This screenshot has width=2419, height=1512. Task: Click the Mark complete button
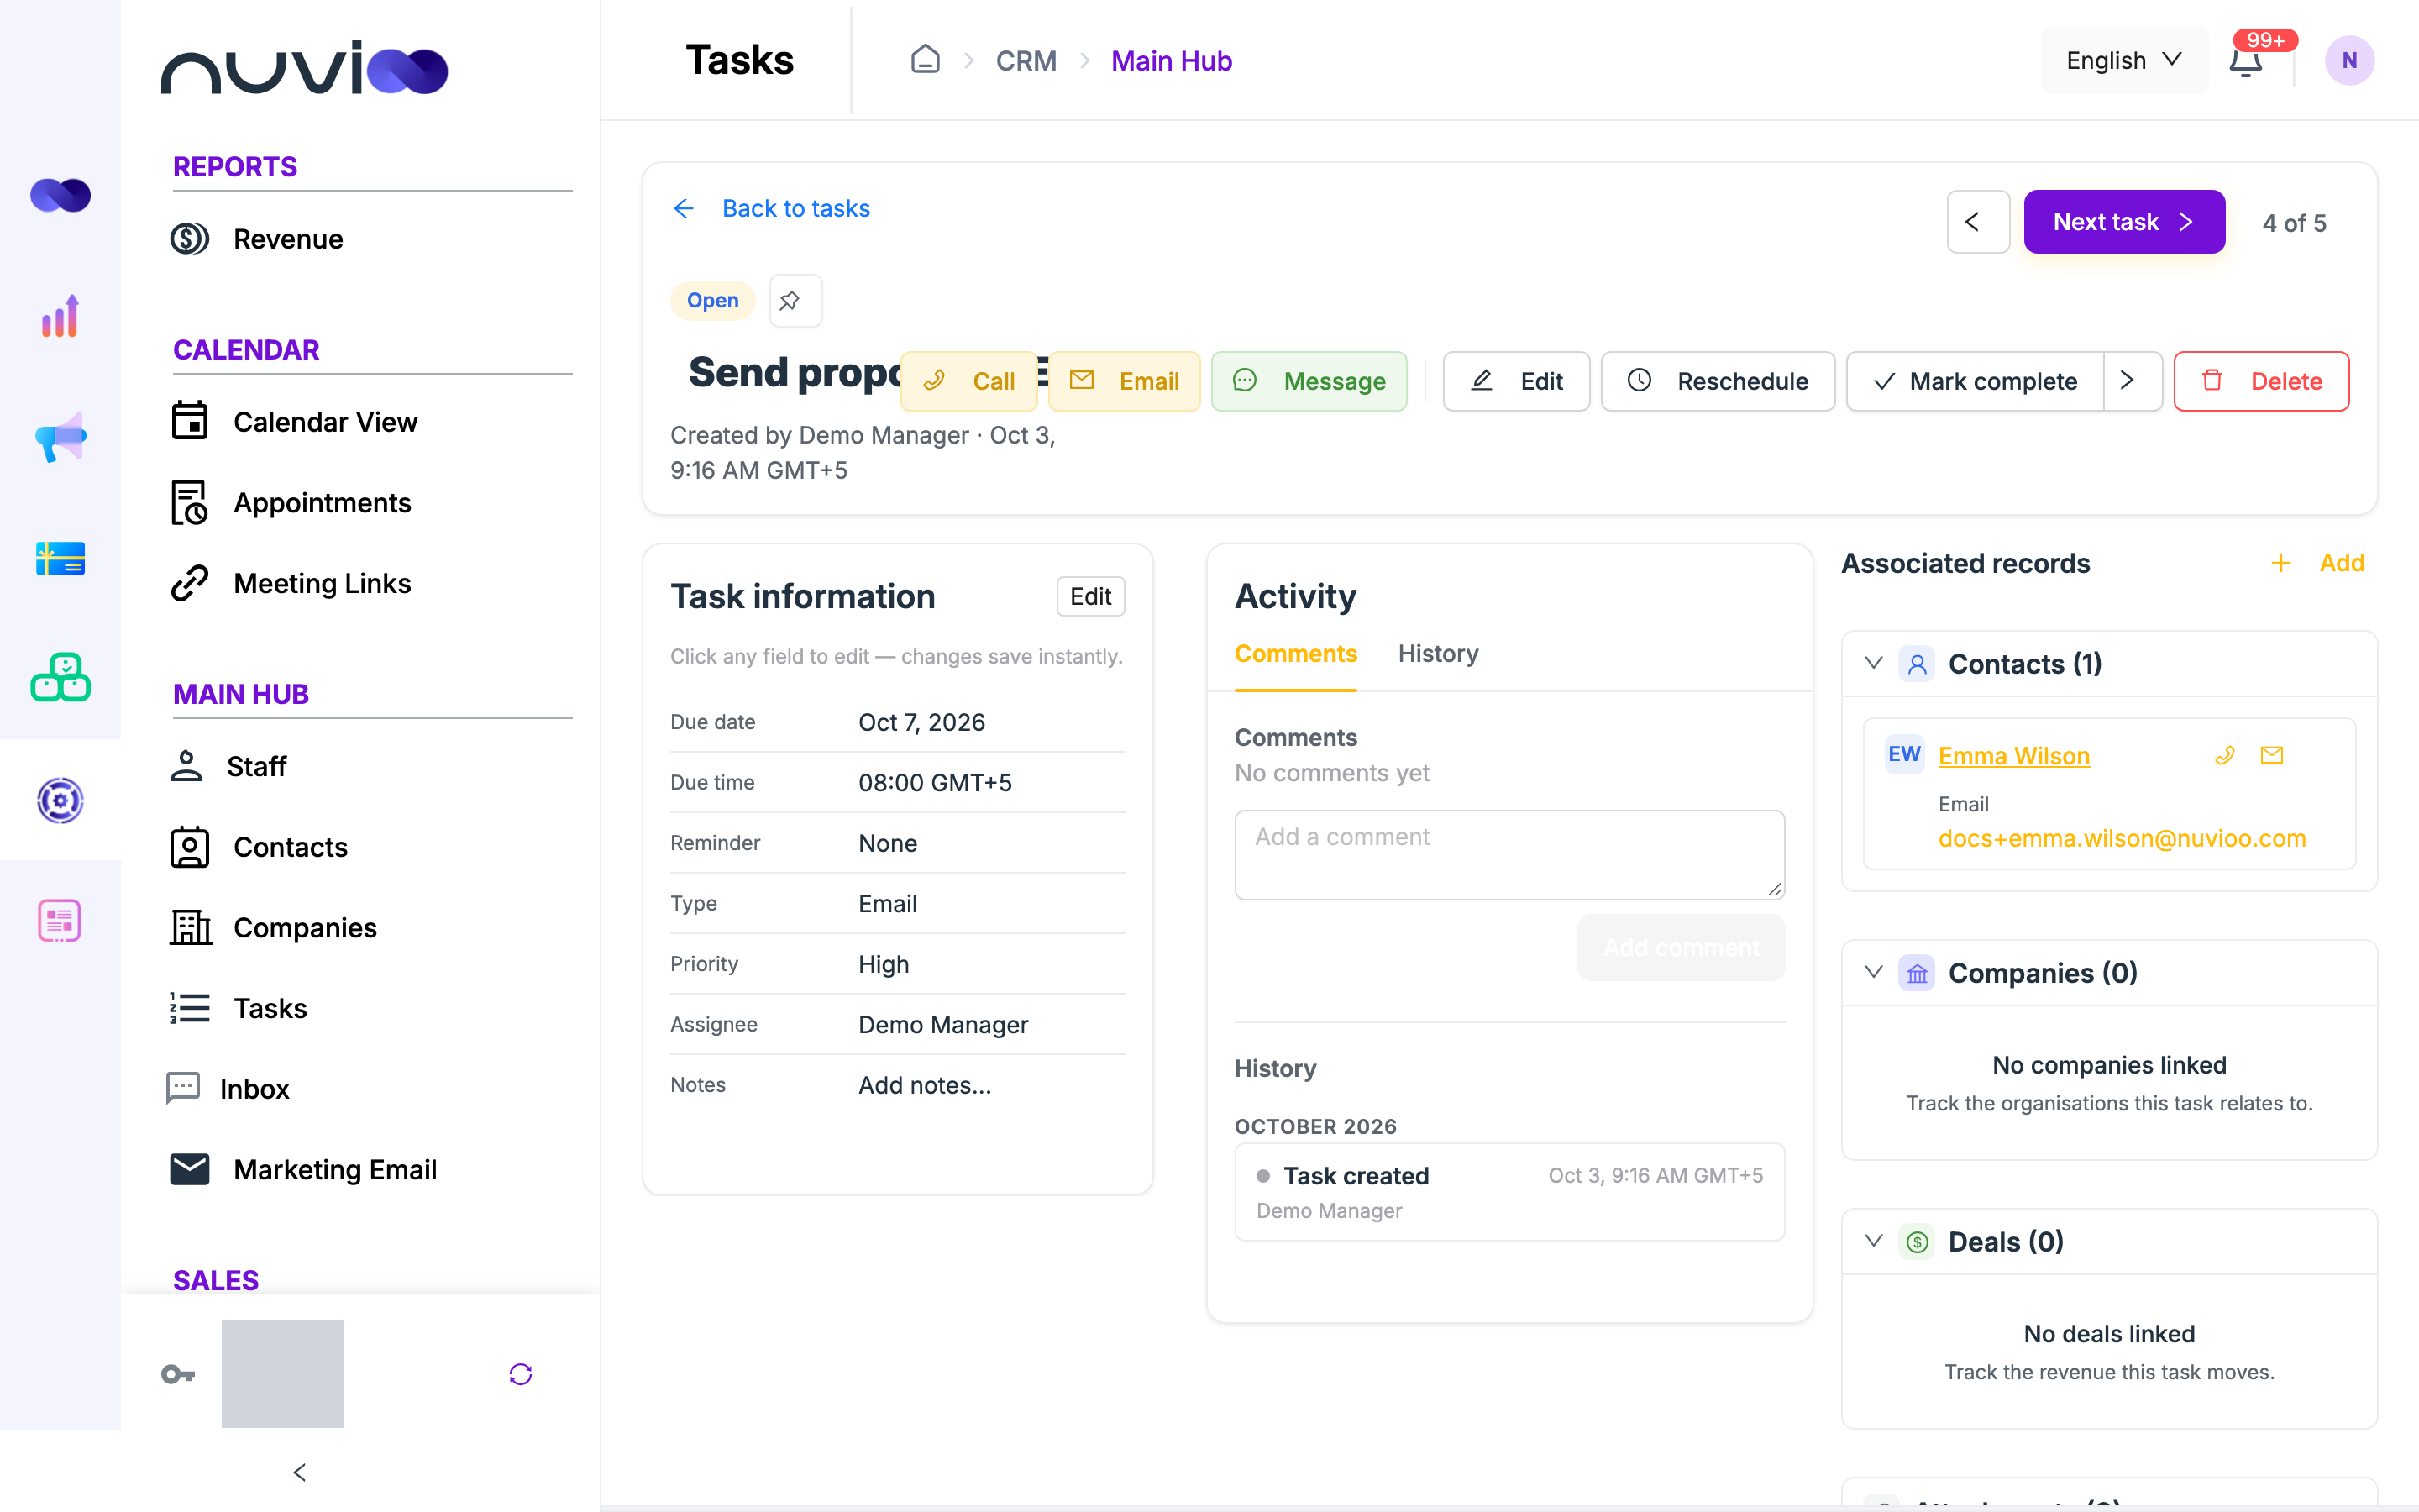click(x=1976, y=381)
